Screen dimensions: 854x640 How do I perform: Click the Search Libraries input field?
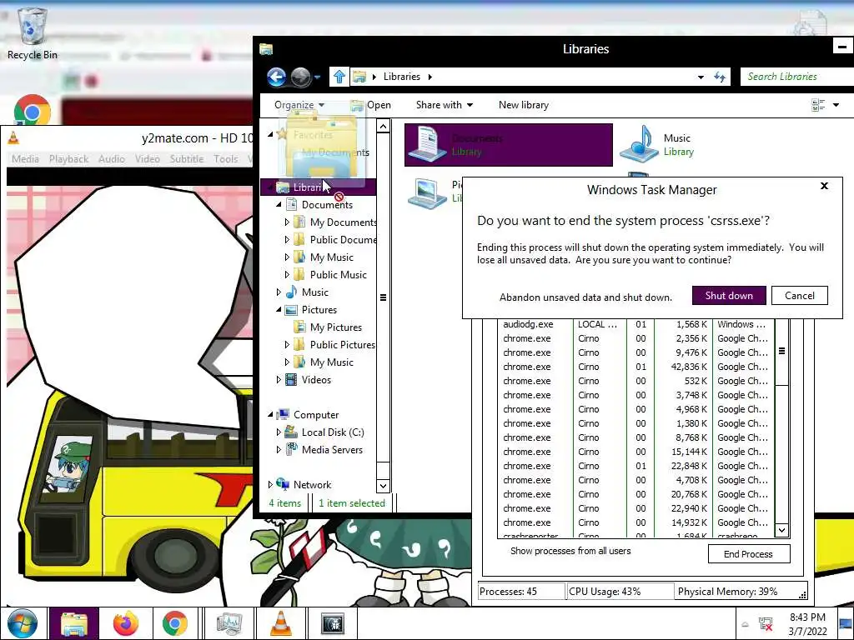point(796,77)
